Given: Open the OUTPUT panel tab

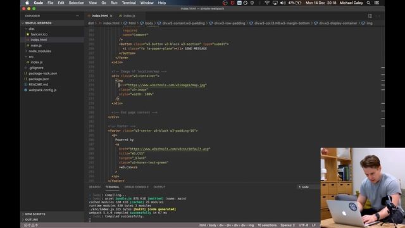Looking at the screenshot, I should tap(159, 187).
